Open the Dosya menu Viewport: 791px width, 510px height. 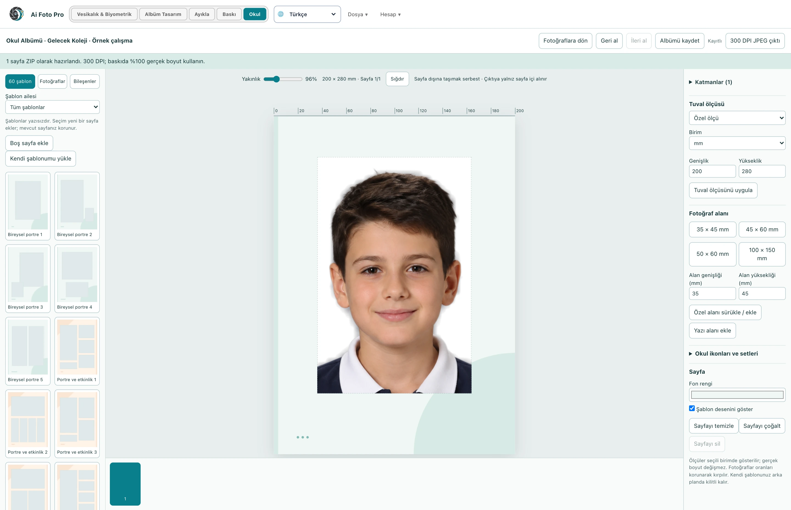point(358,14)
